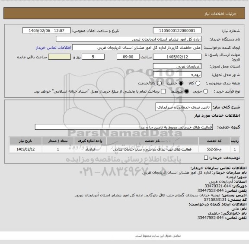
Task: Toggle the اسناد خزانه اسلامی payment checkbox
Action: point(163,91)
